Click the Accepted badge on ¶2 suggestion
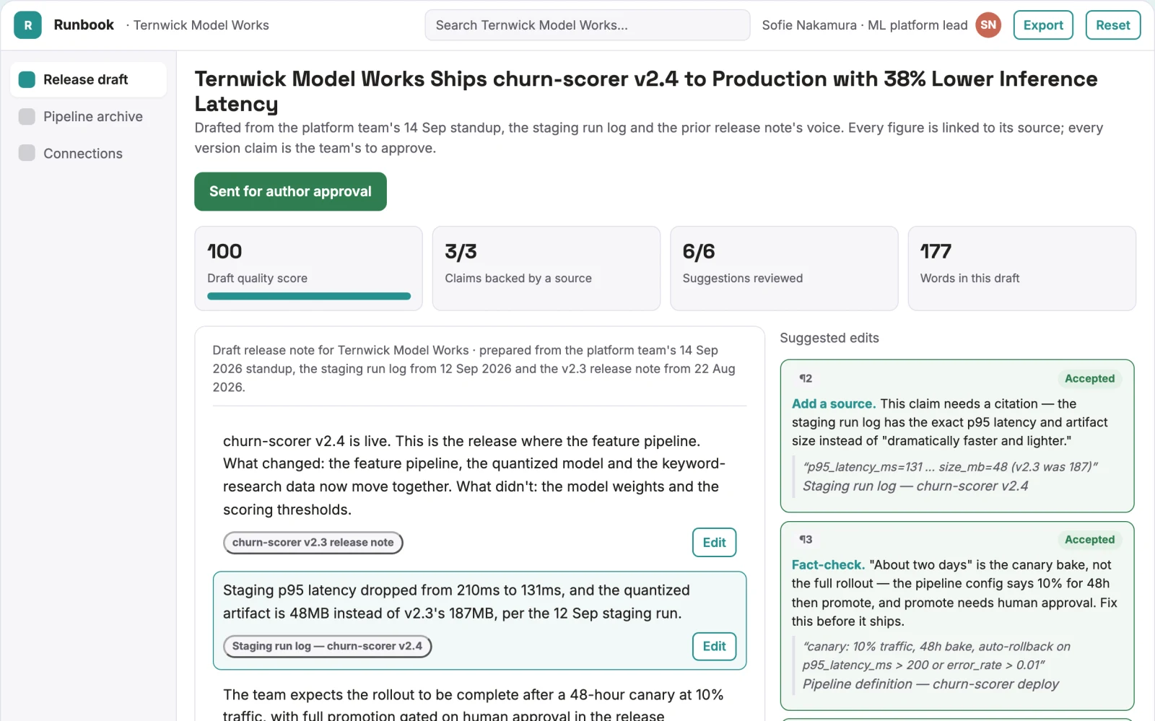The height and width of the screenshot is (721, 1155). click(1089, 378)
